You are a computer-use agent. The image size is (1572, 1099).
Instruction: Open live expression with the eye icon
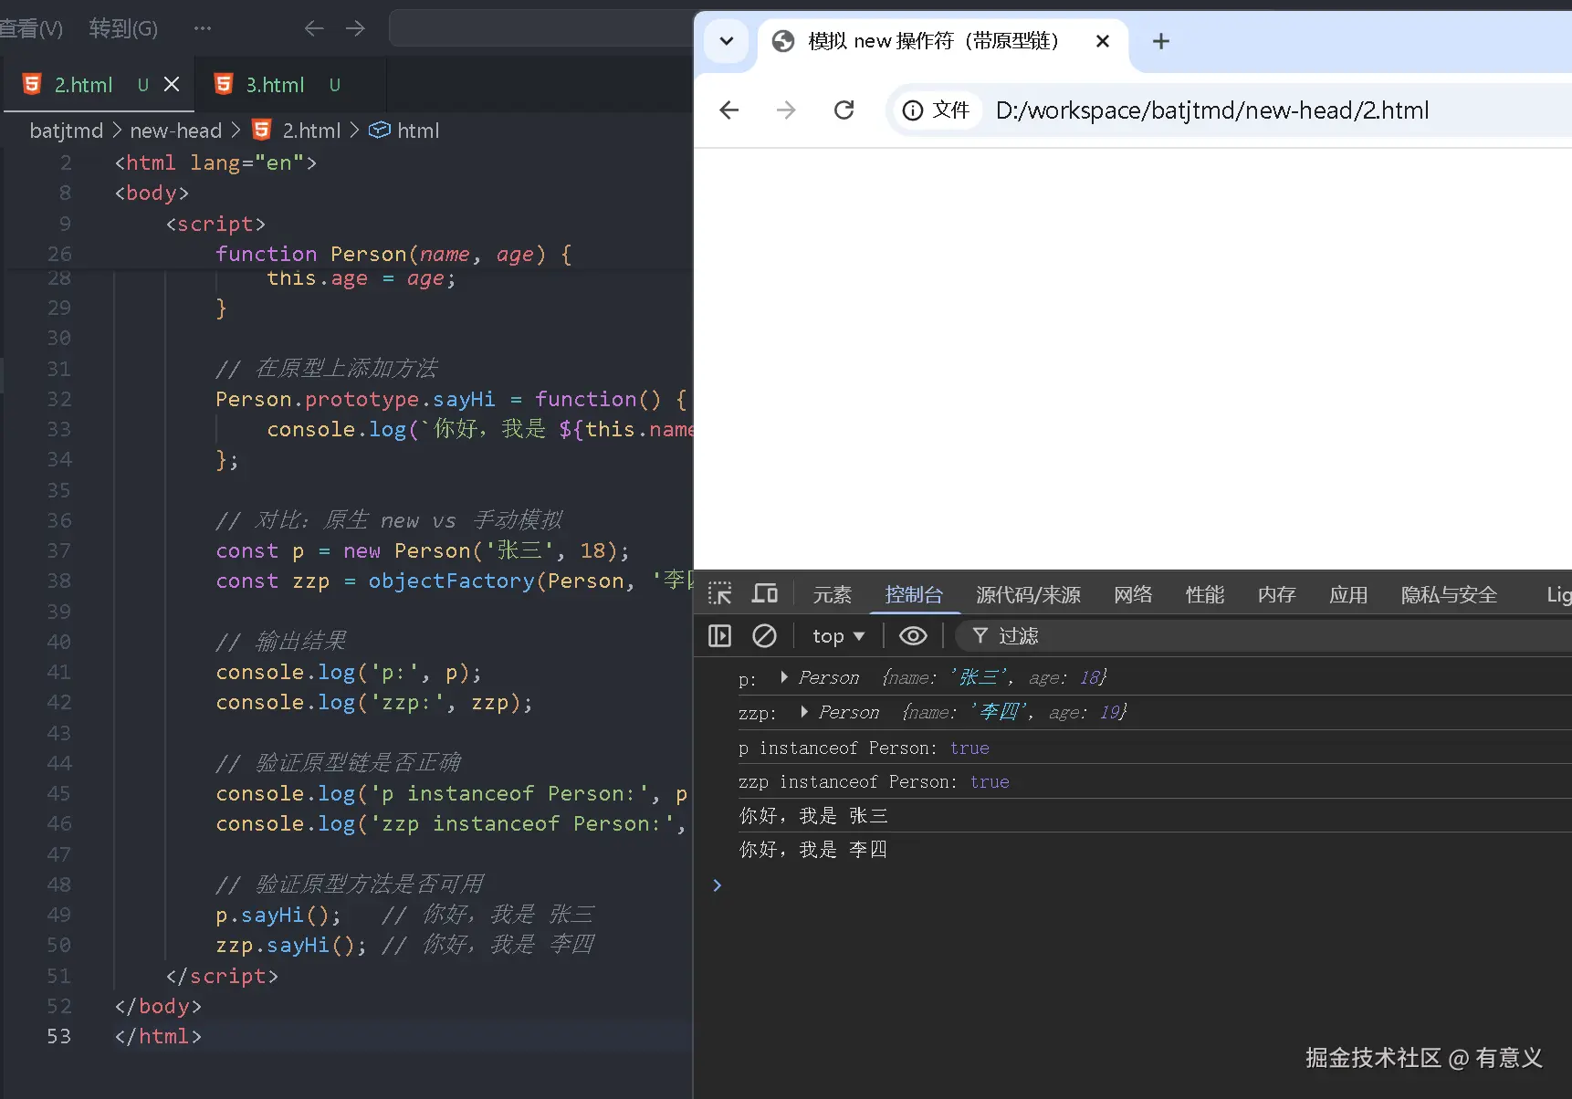913,636
